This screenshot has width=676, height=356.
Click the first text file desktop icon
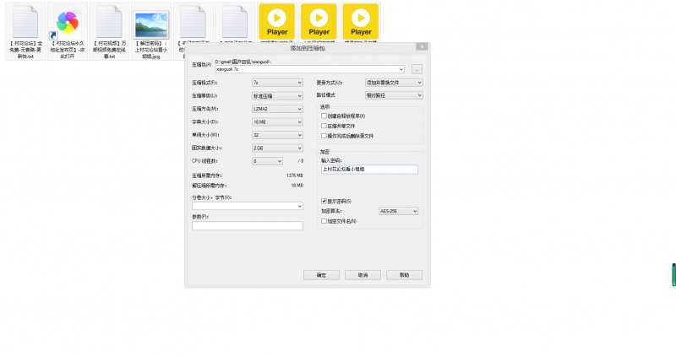point(25,20)
